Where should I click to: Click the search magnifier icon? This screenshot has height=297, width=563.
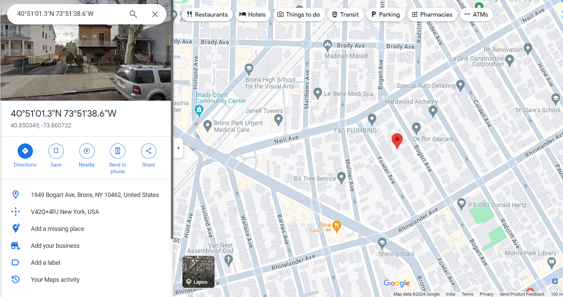coord(133,14)
